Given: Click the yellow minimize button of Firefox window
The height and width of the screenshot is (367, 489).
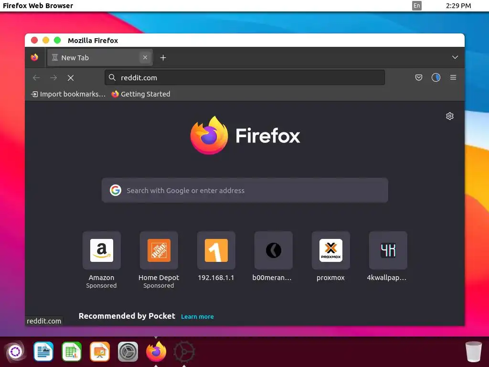Looking at the screenshot, I should pos(46,40).
